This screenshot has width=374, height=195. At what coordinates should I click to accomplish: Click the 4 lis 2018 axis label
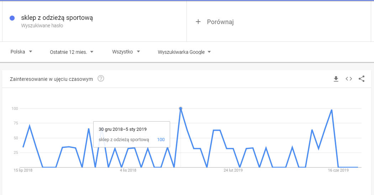coord(128,171)
